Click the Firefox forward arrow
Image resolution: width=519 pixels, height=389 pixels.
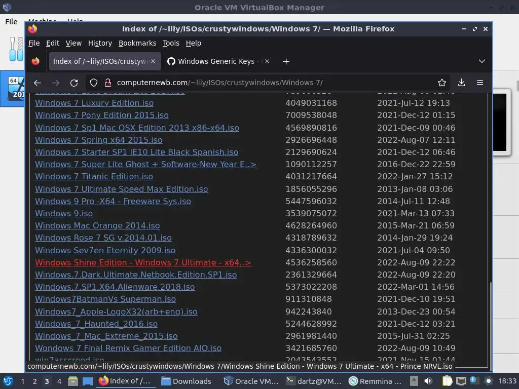(x=56, y=83)
